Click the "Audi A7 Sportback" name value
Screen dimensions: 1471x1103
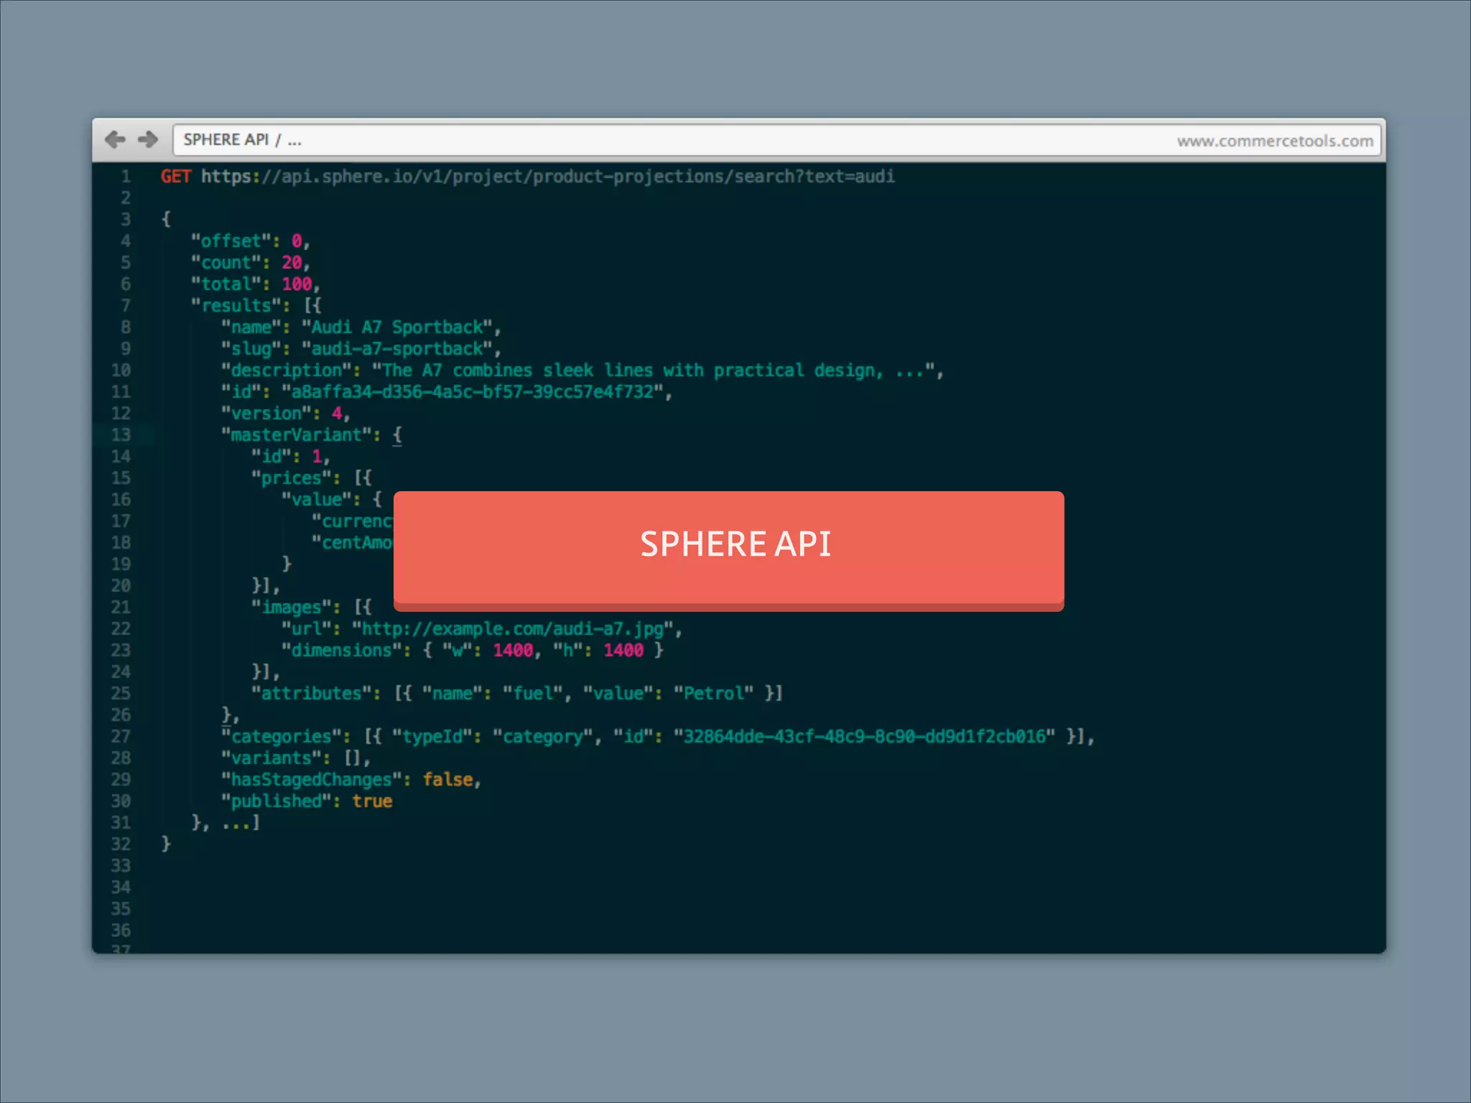pos(396,327)
